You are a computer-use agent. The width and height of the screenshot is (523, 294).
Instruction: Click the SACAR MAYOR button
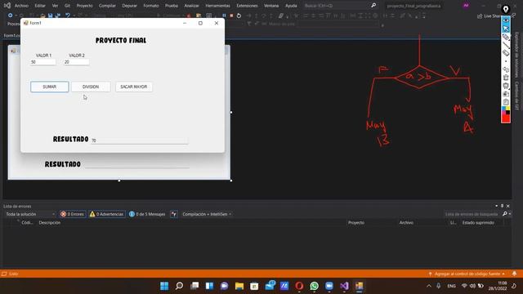click(x=134, y=87)
